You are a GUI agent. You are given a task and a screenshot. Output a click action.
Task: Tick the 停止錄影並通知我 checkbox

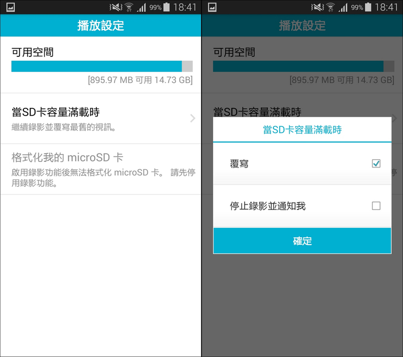click(x=376, y=206)
